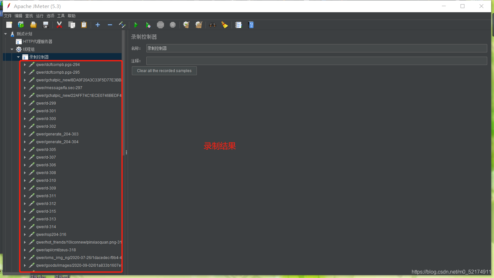Open the Function Helper dialog icon
The height and width of the screenshot is (278, 494).
pyautogui.click(x=238, y=25)
